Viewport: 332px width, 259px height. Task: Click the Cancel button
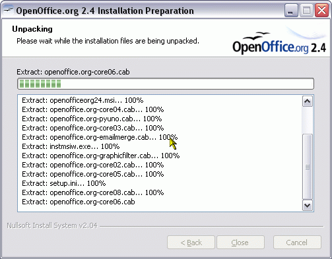tap(297, 243)
